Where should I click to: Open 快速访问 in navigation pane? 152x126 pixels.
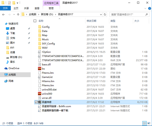coord(13,24)
